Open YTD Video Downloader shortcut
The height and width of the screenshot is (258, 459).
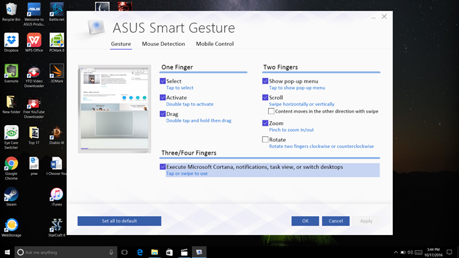pos(34,76)
